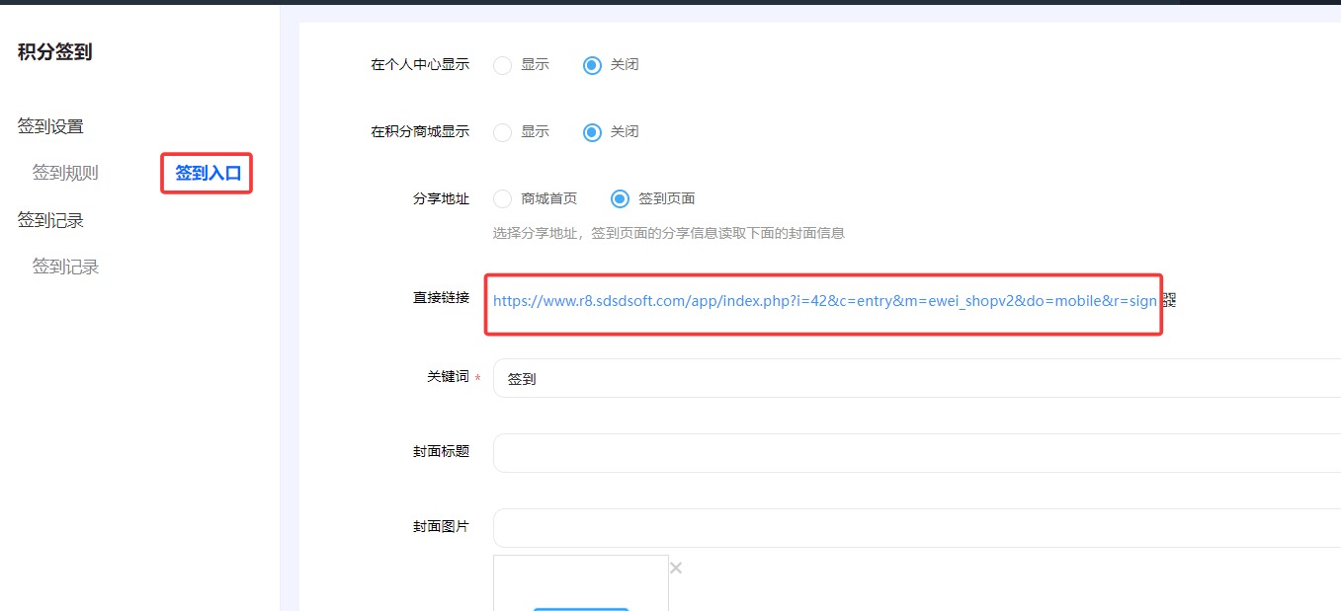Viewport: 1341px width, 611px height.
Task: Select 显示 for 在个人中心显示
Action: point(503,65)
